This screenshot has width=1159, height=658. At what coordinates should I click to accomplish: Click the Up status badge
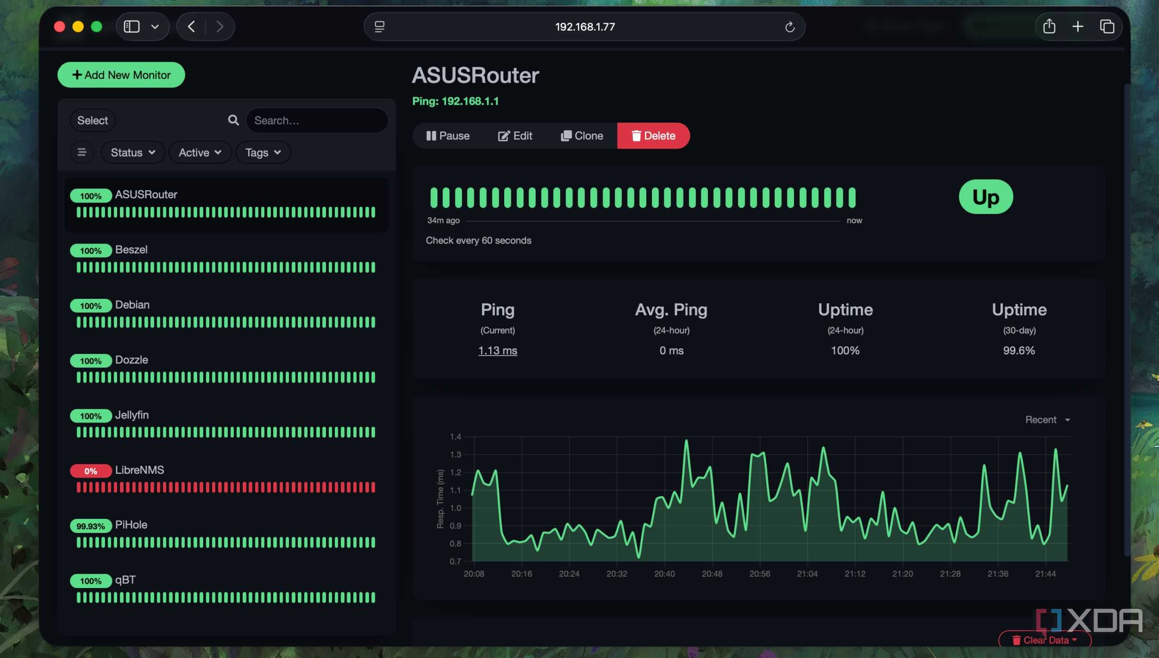coord(986,197)
